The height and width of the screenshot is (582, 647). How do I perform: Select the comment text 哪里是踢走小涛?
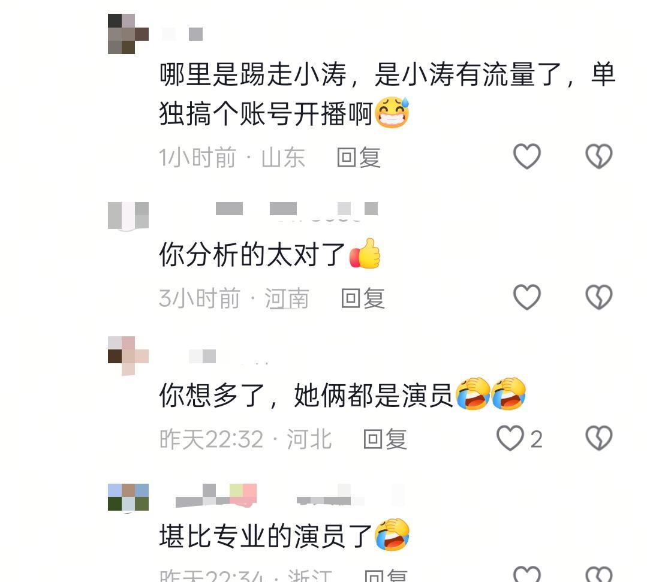252,75
